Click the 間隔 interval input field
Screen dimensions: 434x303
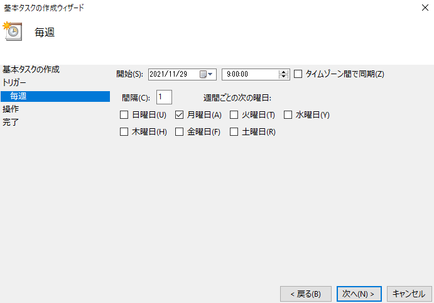(164, 97)
